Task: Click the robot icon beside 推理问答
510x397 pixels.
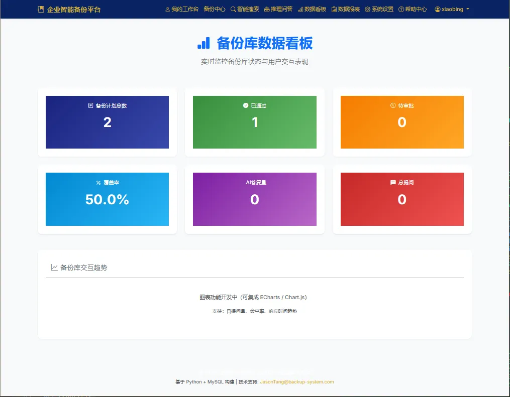Action: tap(267, 10)
